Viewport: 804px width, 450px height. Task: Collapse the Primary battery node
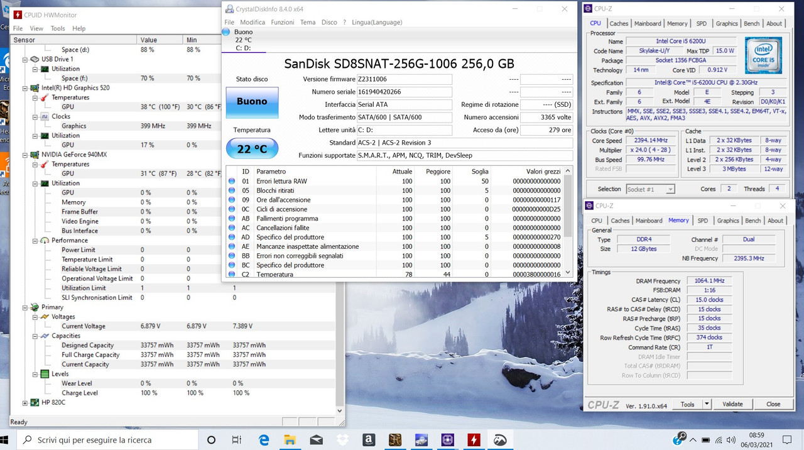(x=25, y=307)
